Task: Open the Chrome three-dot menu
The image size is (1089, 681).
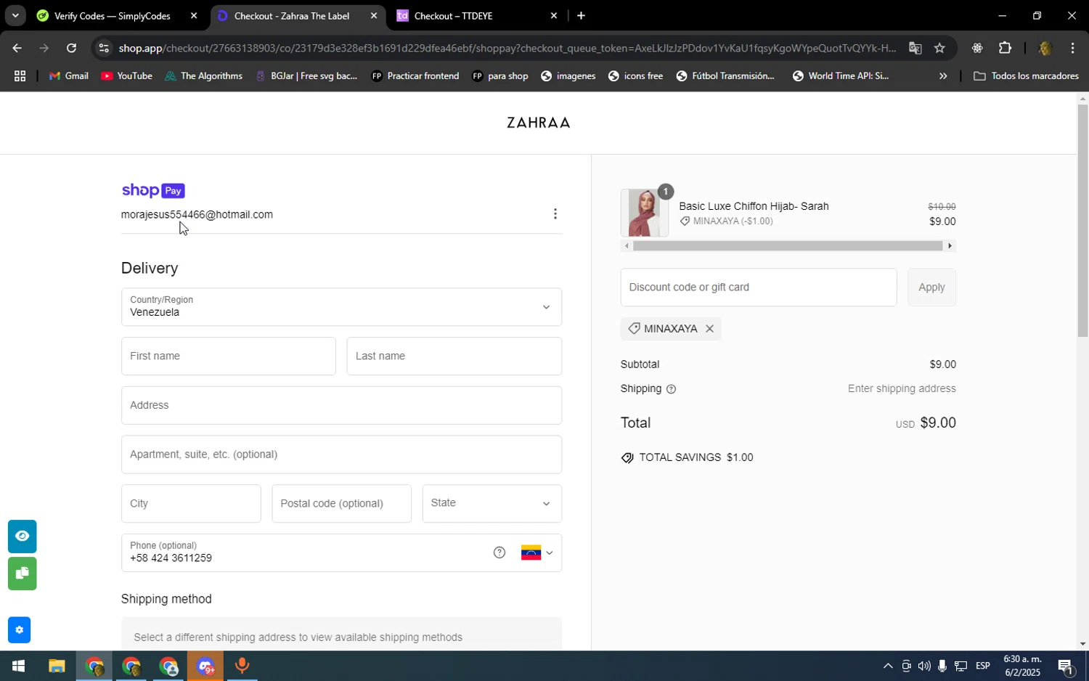Action: [x=1072, y=48]
